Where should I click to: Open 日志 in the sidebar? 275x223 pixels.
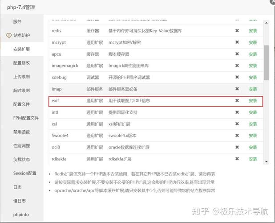[x=17, y=187]
